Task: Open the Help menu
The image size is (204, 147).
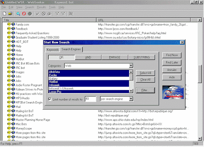Action: tap(61, 7)
